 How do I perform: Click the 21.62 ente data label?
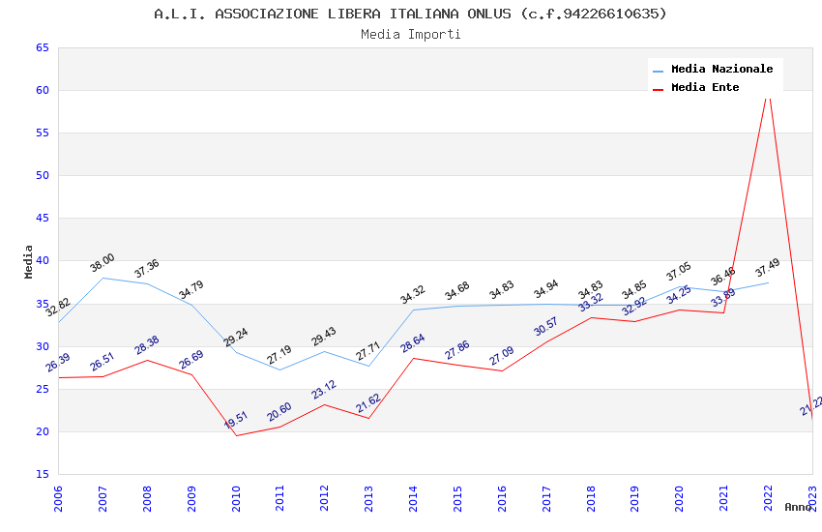(367, 403)
